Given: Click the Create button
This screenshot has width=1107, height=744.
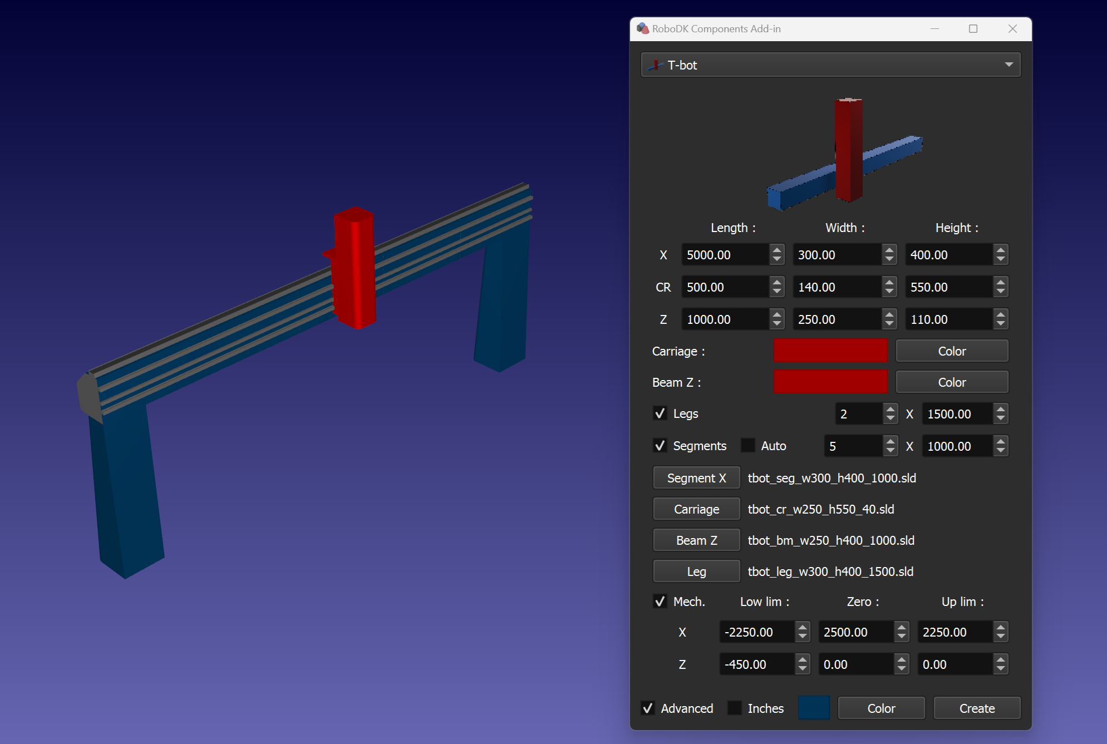Looking at the screenshot, I should coord(977,708).
